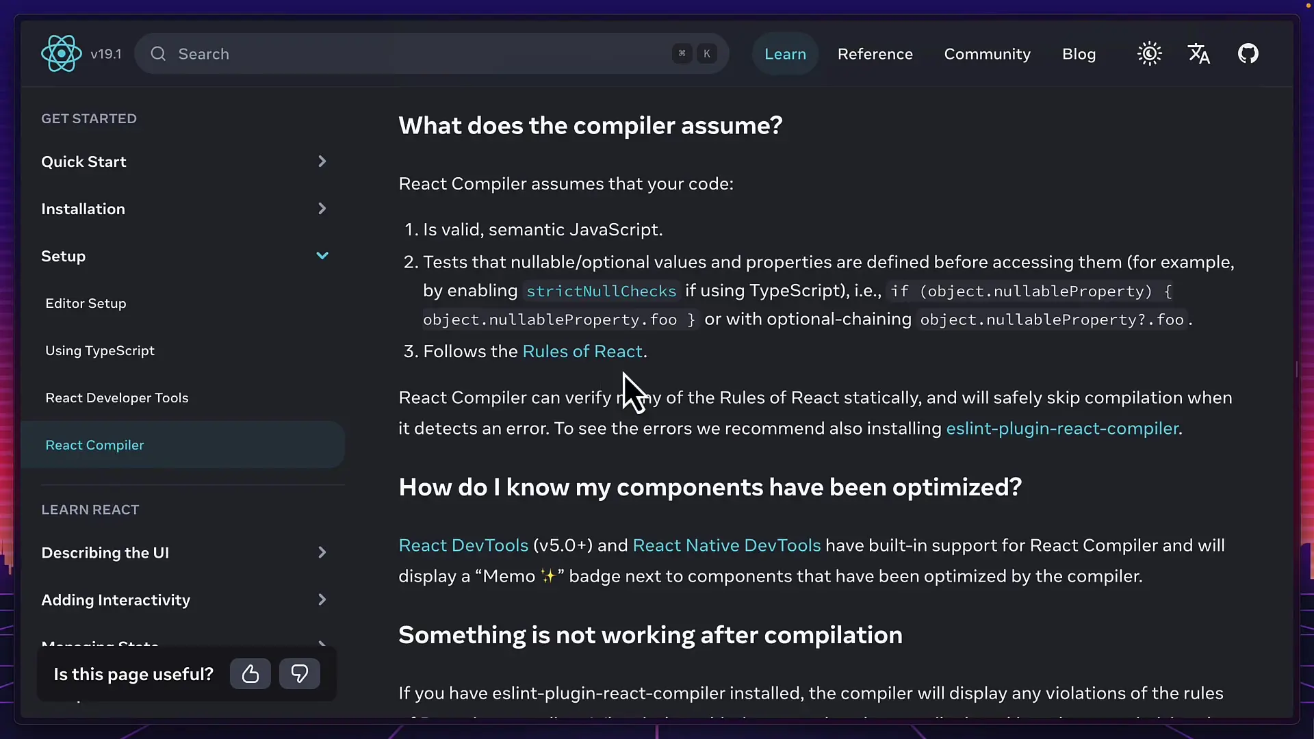1314x739 pixels.
Task: Click the search magnifier icon
Action: [x=158, y=53]
